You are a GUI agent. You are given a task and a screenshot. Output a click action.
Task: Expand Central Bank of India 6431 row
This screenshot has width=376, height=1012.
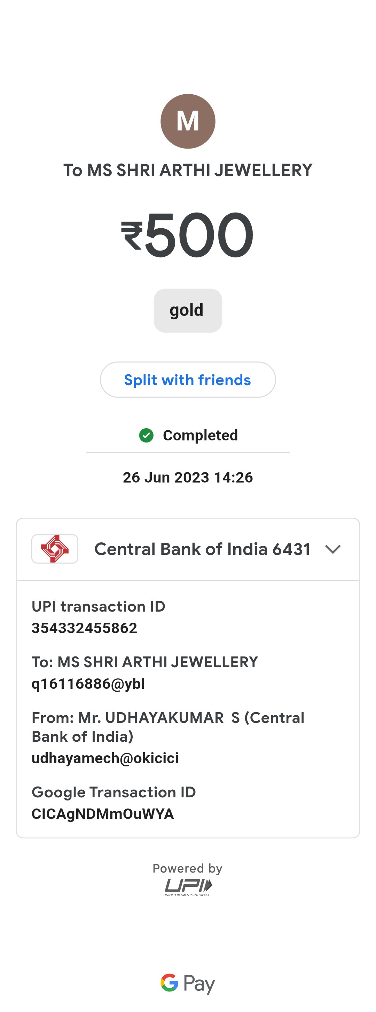tap(188, 549)
